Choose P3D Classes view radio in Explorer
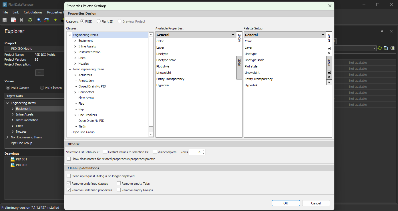 (42, 88)
